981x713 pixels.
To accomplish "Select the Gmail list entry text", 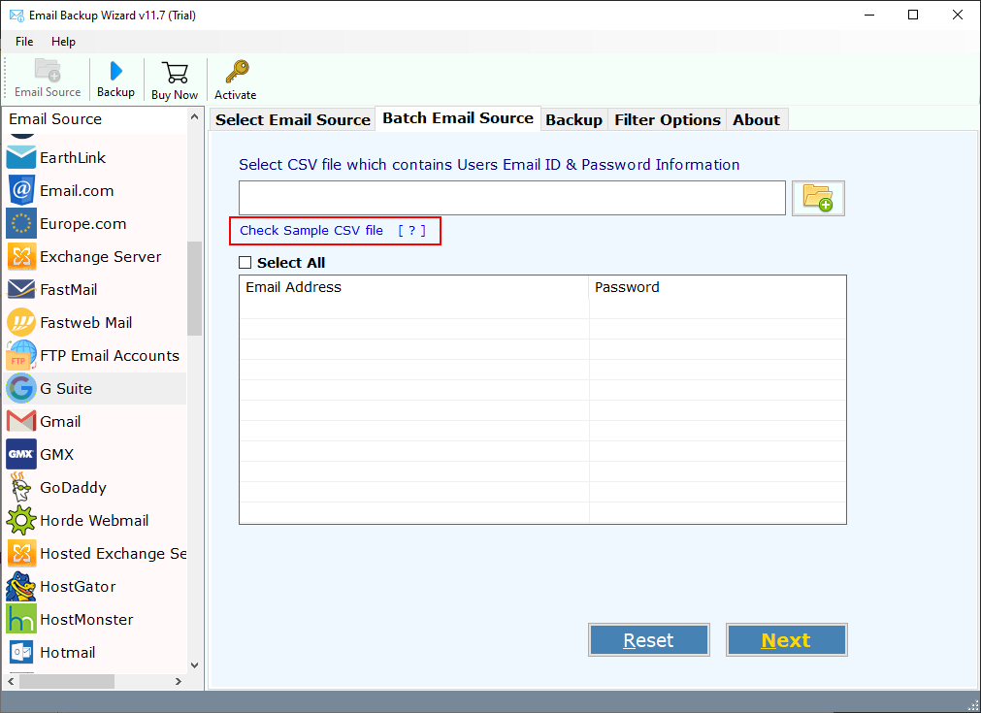I will pos(60,422).
